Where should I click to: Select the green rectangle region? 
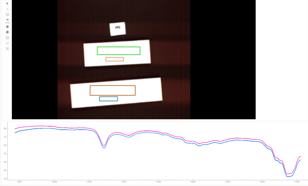click(119, 51)
